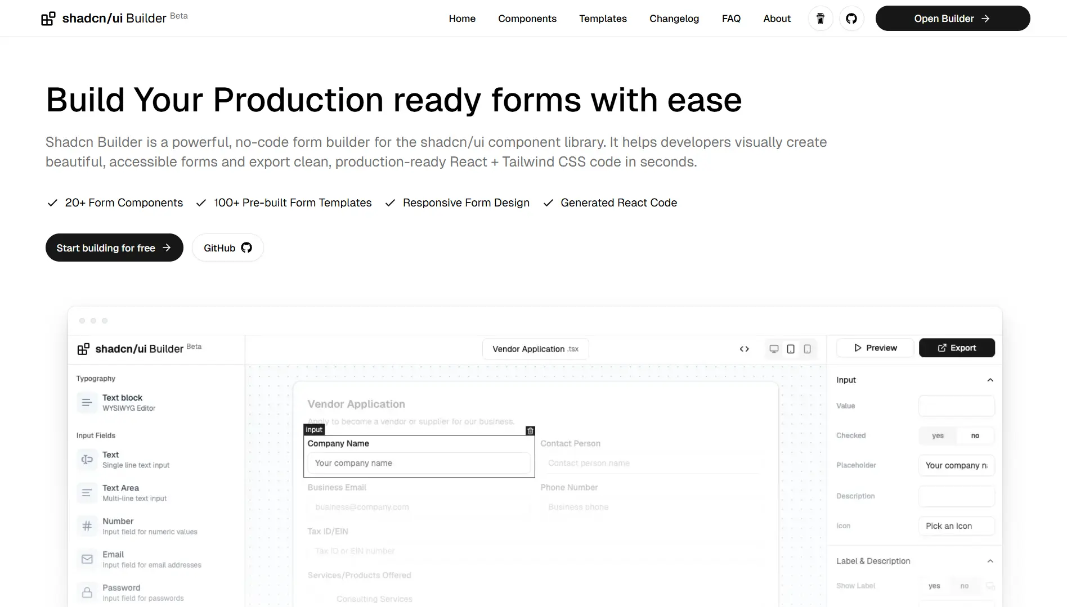Click the "Consulting Services" option on the canvas

(x=374, y=599)
